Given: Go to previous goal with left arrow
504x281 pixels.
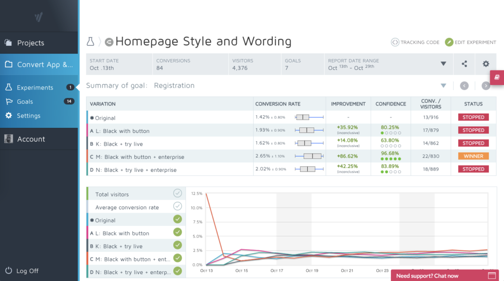Looking at the screenshot, I should [x=464, y=86].
